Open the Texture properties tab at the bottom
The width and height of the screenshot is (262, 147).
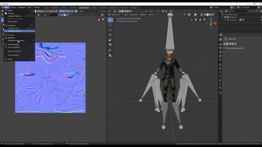[220, 93]
